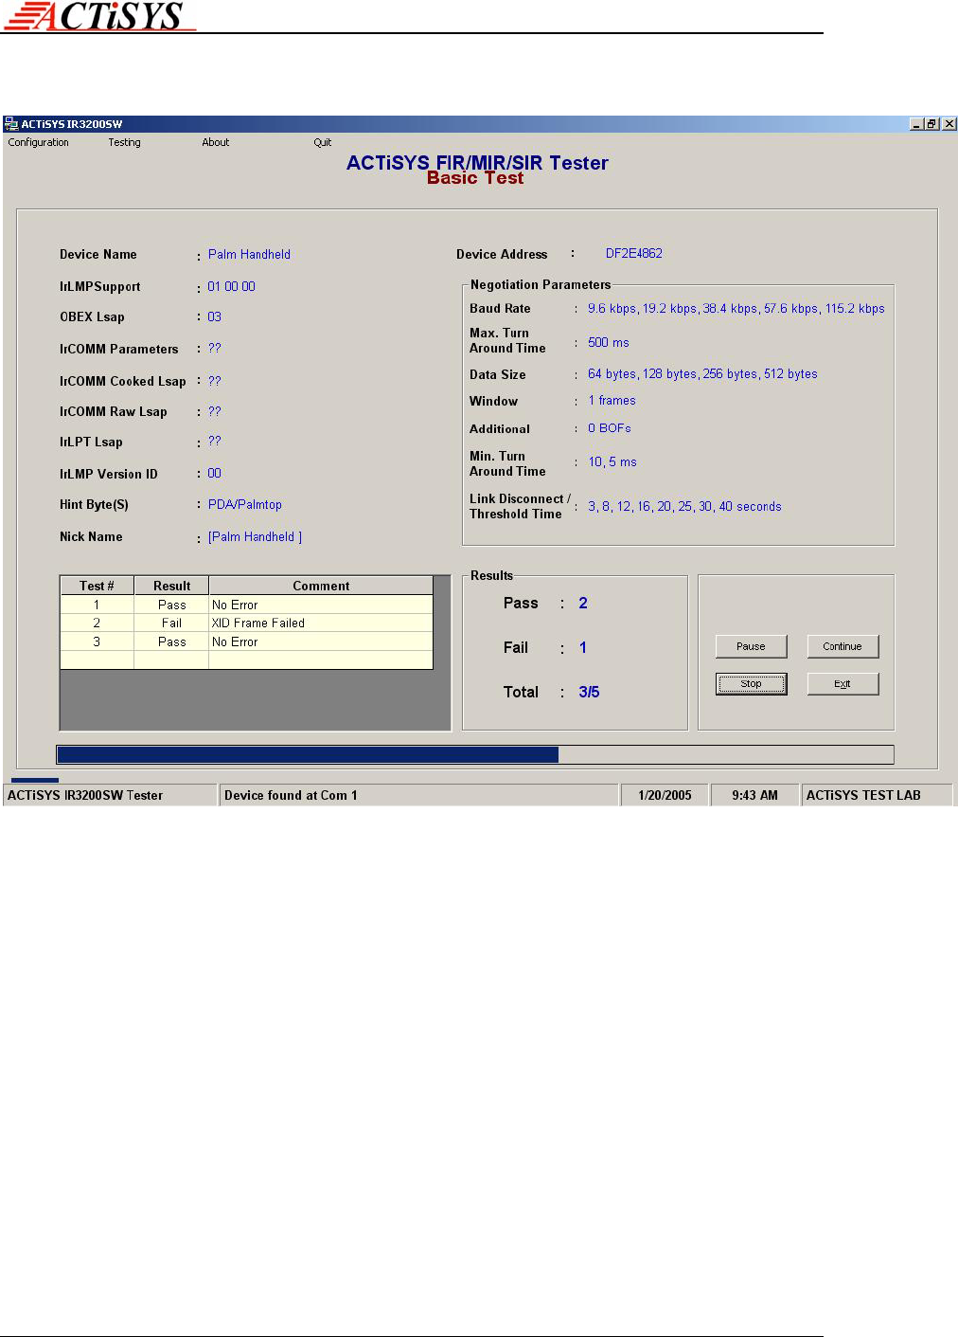Click data size values '64 bytes, 128 bytes...'
This screenshot has width=958, height=1337.
[x=702, y=373]
